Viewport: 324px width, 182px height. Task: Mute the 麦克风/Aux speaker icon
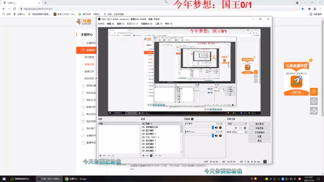coord(216,136)
